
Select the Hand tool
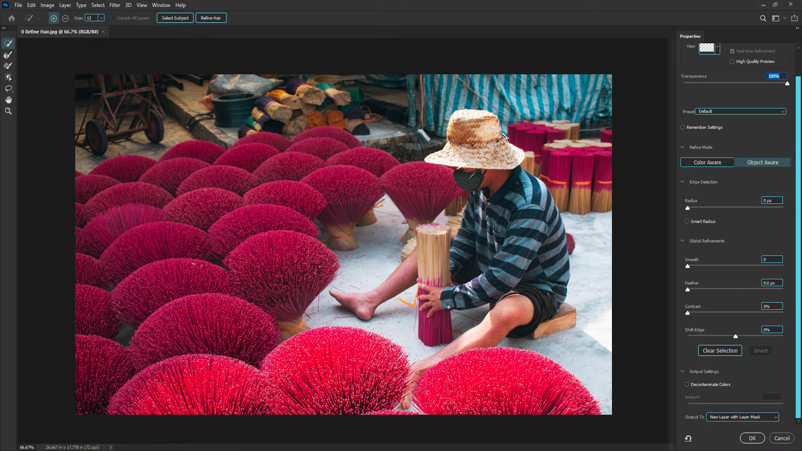click(8, 100)
